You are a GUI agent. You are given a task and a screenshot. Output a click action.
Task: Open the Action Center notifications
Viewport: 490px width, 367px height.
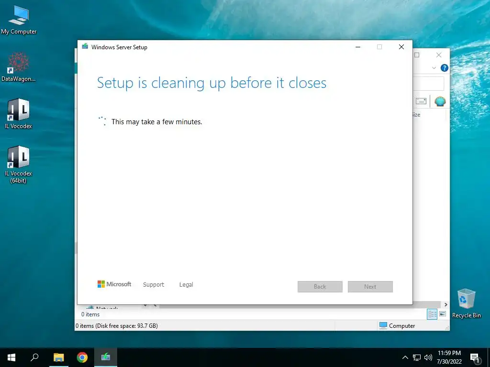click(x=475, y=358)
